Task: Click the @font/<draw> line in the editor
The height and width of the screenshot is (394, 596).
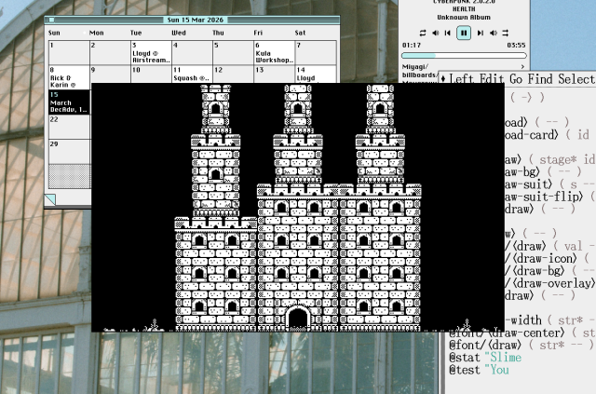Action: (x=521, y=346)
